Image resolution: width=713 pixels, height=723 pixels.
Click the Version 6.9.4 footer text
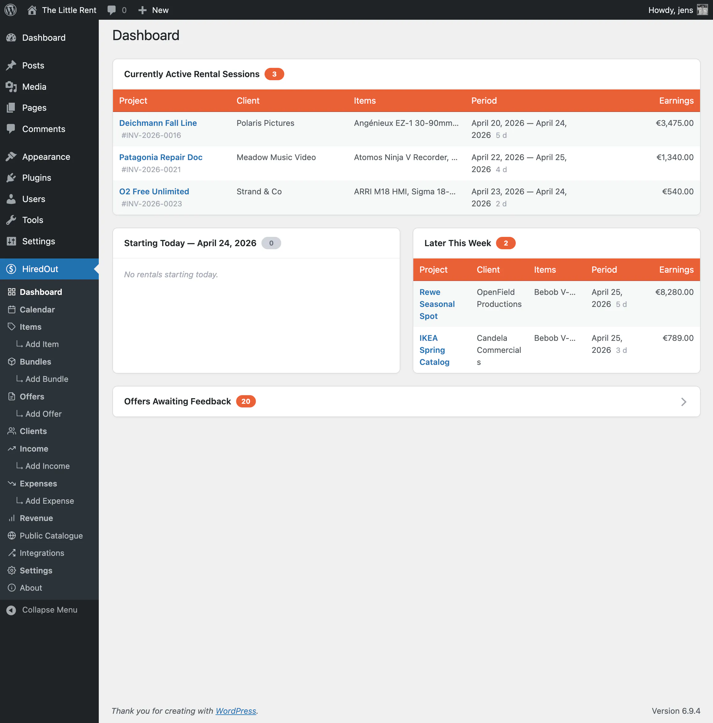click(x=676, y=711)
